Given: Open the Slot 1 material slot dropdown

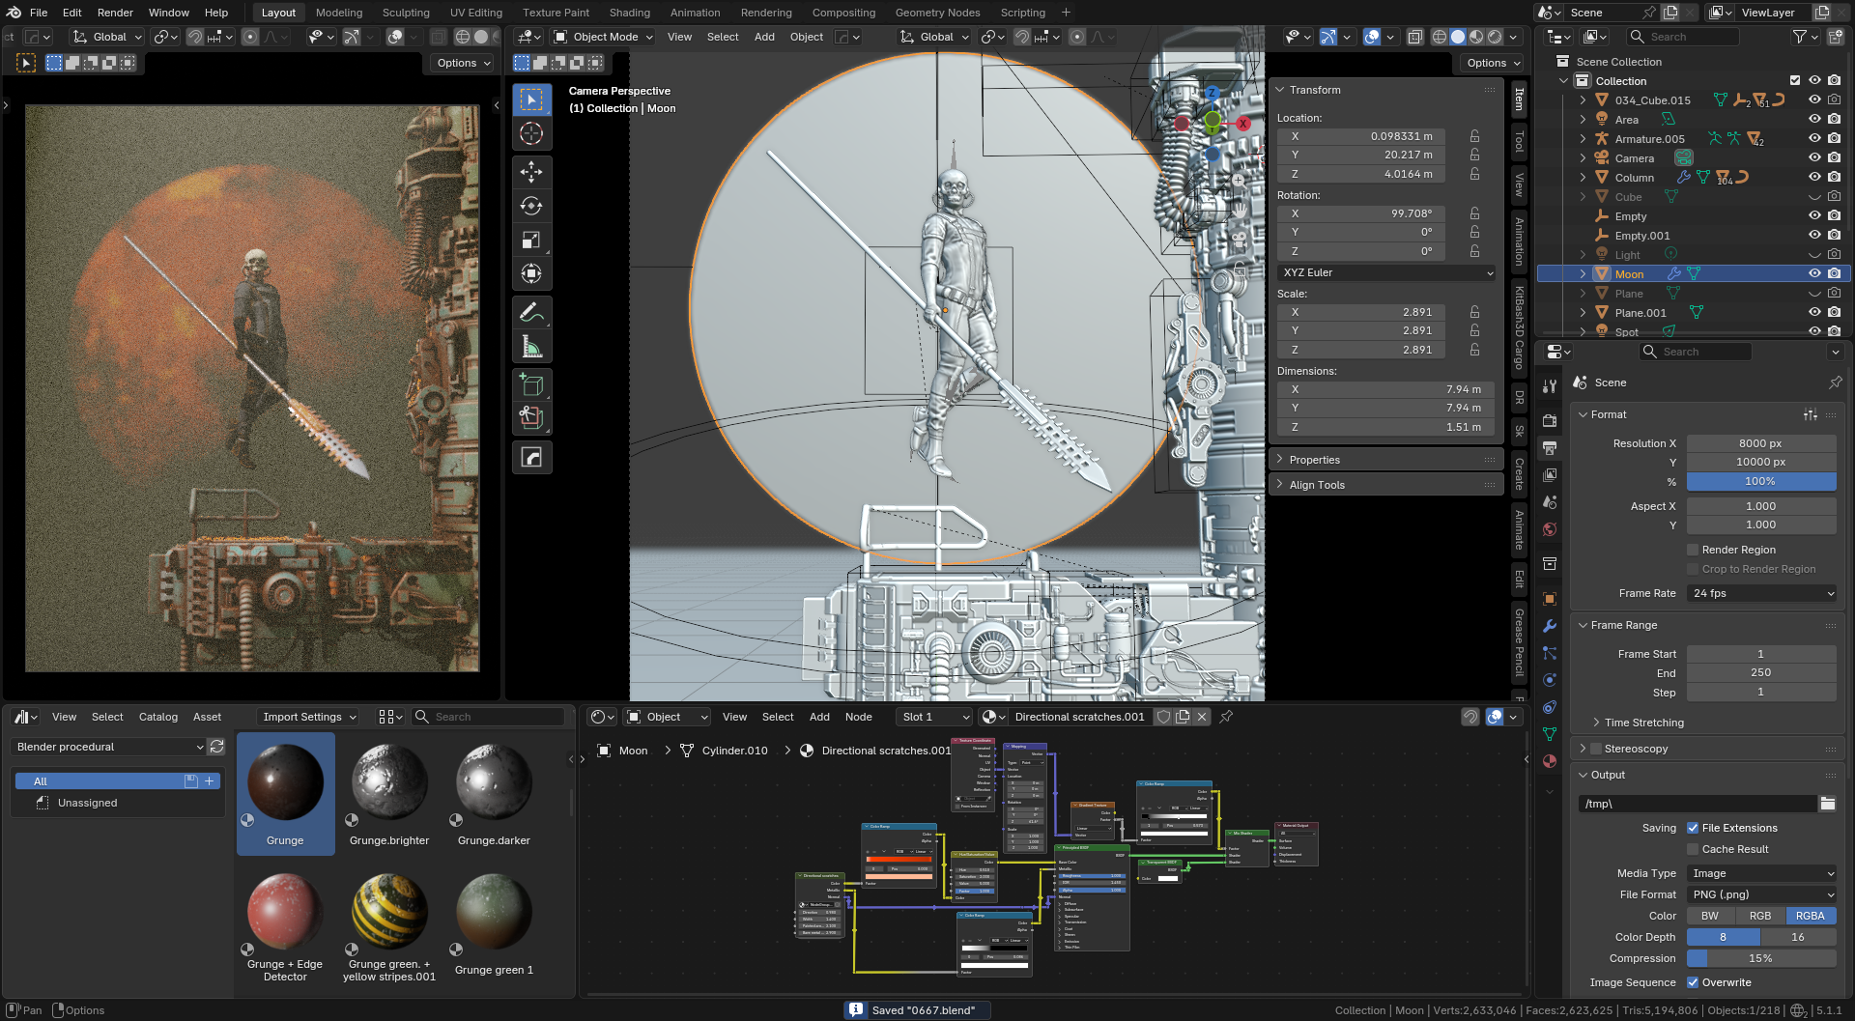Looking at the screenshot, I should click(933, 717).
